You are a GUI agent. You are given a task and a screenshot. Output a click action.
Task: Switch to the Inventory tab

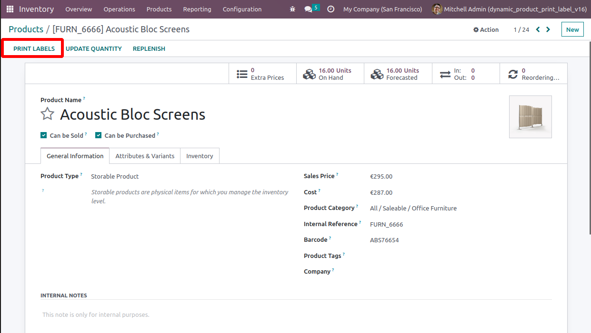[200, 156]
